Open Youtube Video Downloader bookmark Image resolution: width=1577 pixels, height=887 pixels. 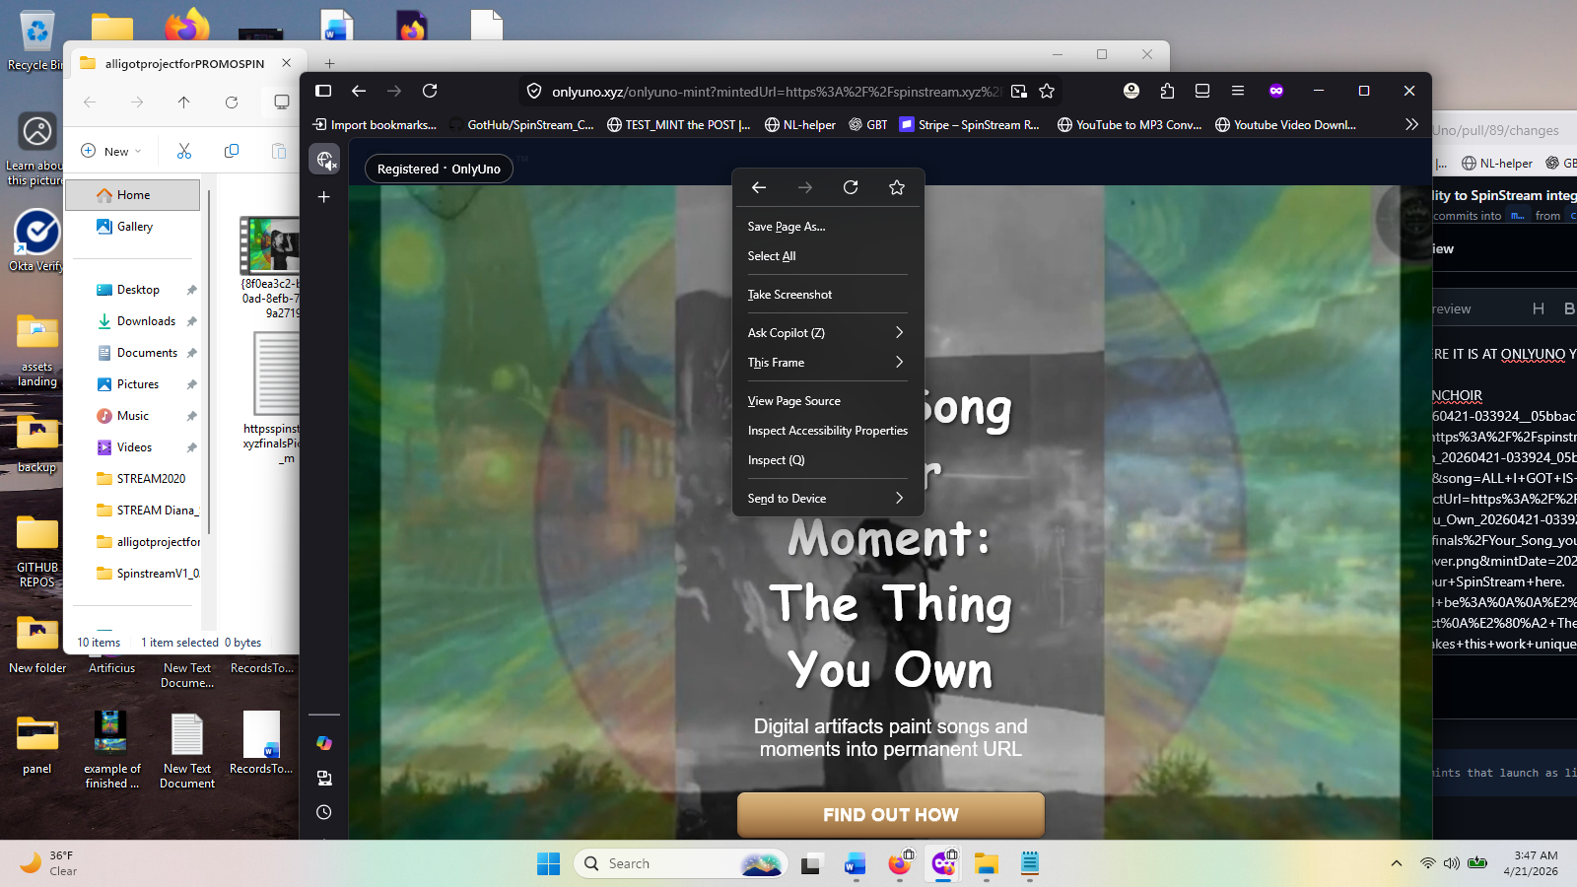[1285, 125]
